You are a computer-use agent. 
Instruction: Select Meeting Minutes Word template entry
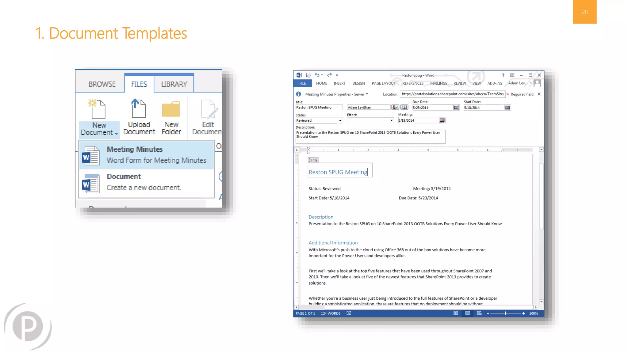[146, 155]
